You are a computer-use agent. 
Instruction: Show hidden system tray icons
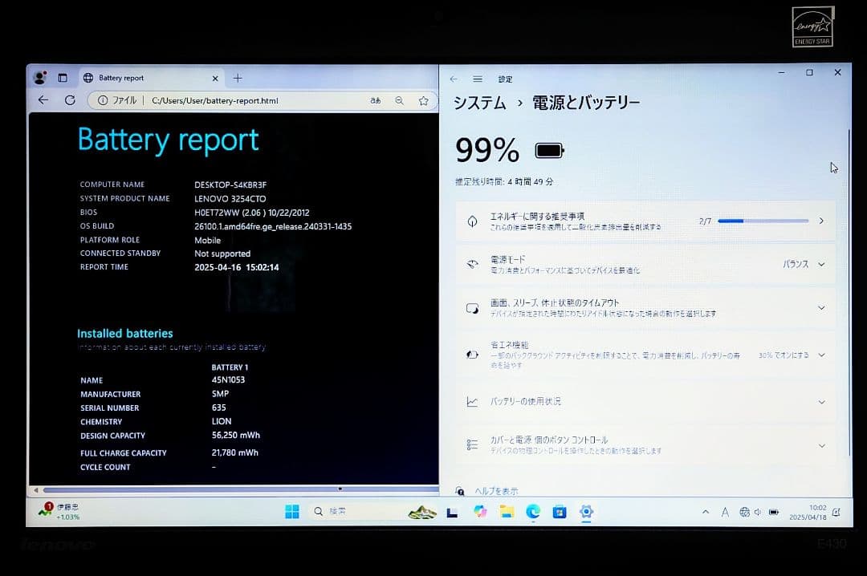[x=706, y=512]
